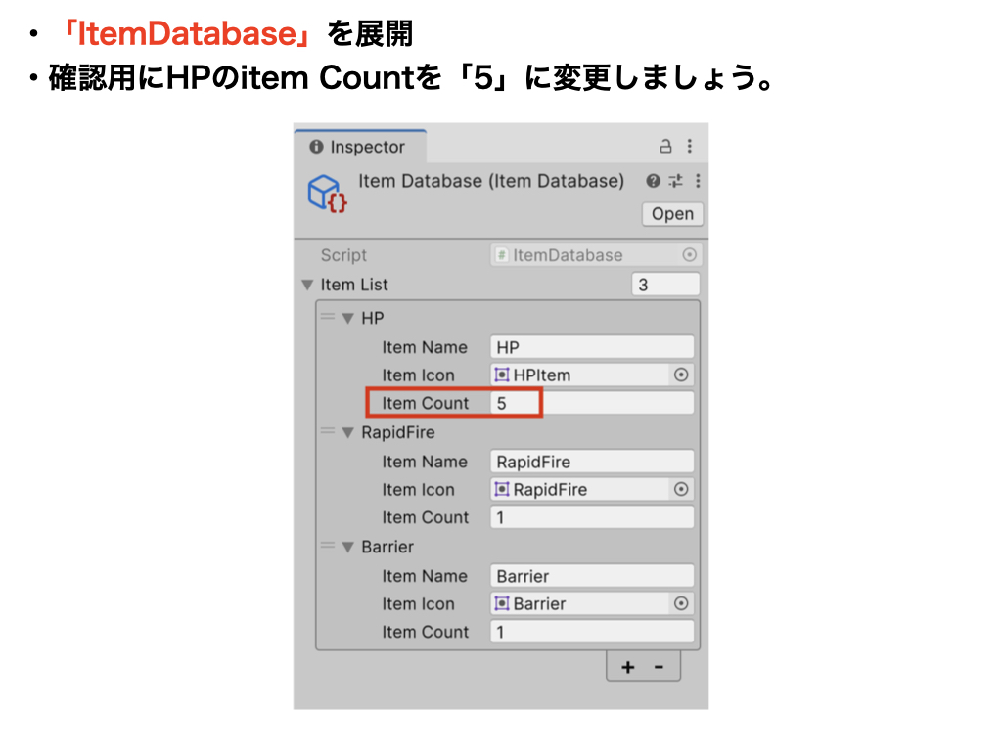Grab the RapidFire element drag handle
This screenshot has height=751, width=1002.
click(x=328, y=431)
